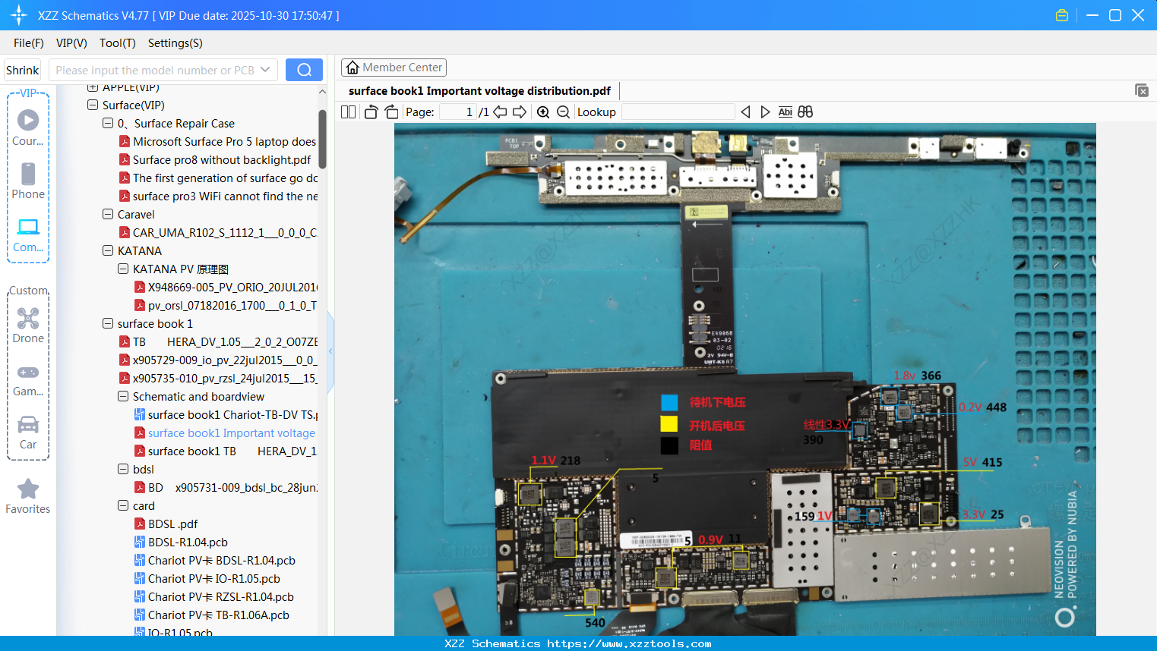Collapse the bdsl folder
This screenshot has width=1157, height=651.
click(123, 469)
